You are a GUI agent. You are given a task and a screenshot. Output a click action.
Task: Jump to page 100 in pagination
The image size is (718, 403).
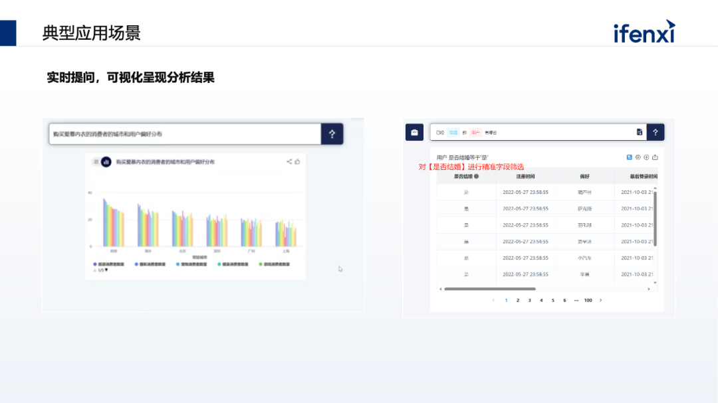point(588,300)
